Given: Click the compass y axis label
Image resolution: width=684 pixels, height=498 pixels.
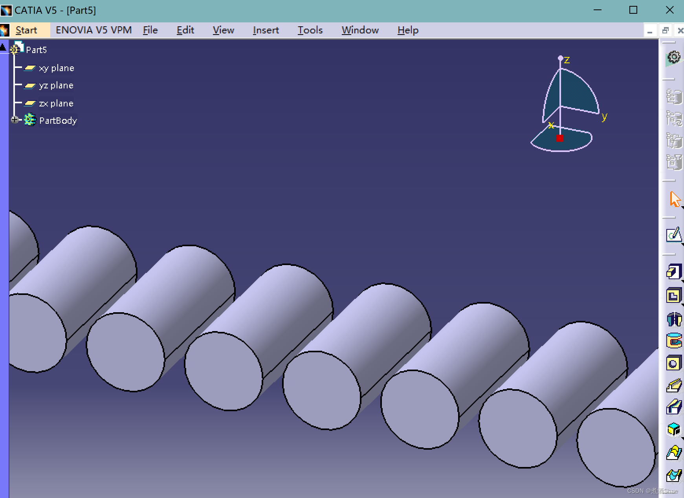Looking at the screenshot, I should (x=604, y=116).
